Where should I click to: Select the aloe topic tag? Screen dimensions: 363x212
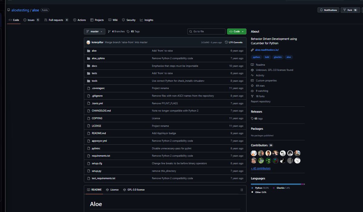click(x=289, y=57)
